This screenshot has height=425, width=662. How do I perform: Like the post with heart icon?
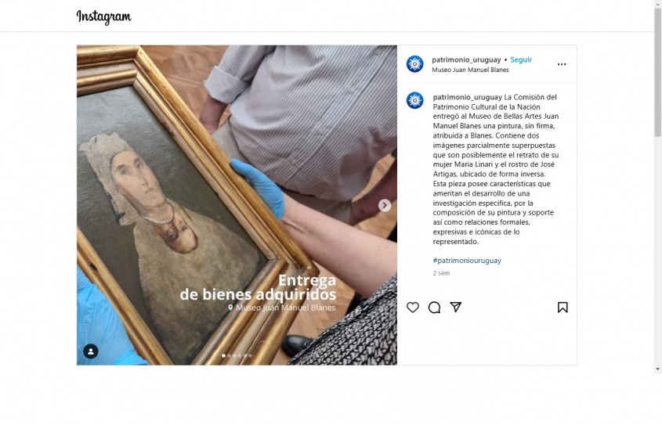(x=413, y=308)
